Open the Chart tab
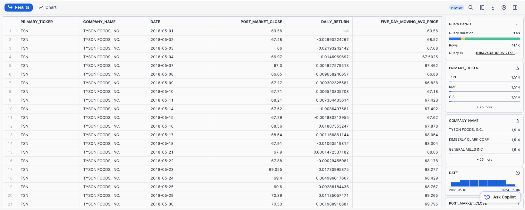The image size is (525, 210). (x=47, y=7)
